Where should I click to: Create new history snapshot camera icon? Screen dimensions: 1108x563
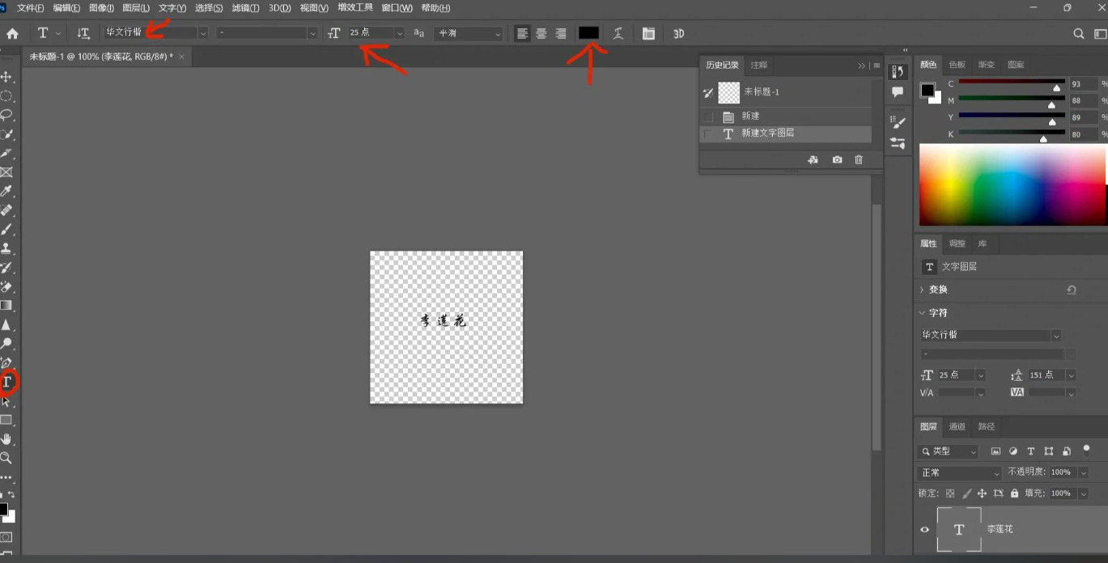[x=837, y=160]
